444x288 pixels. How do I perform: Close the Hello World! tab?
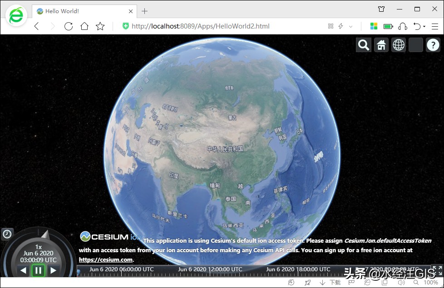click(x=131, y=11)
